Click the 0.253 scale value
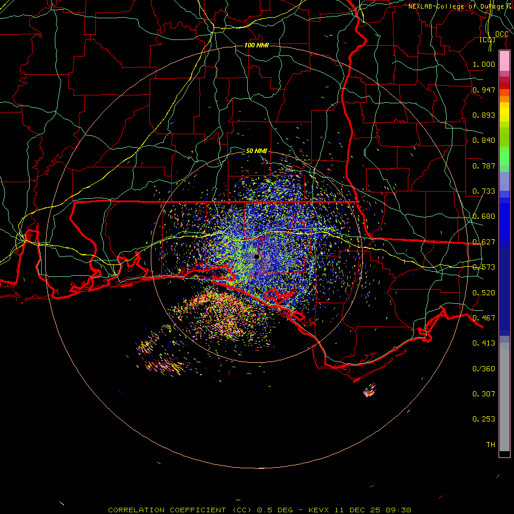514x514 pixels. point(484,419)
